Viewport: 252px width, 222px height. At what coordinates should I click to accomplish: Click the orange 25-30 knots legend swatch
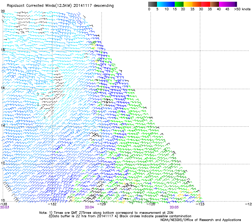(x=197, y=4)
